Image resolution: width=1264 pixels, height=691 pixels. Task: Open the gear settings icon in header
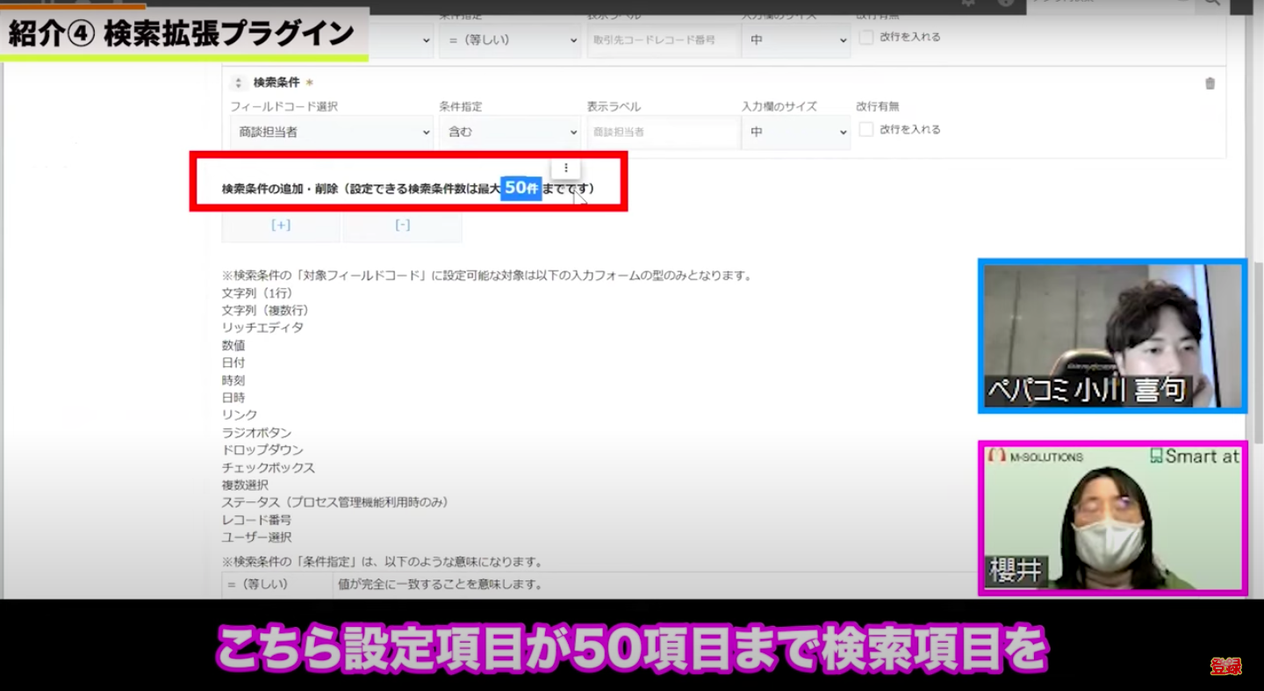click(x=969, y=4)
